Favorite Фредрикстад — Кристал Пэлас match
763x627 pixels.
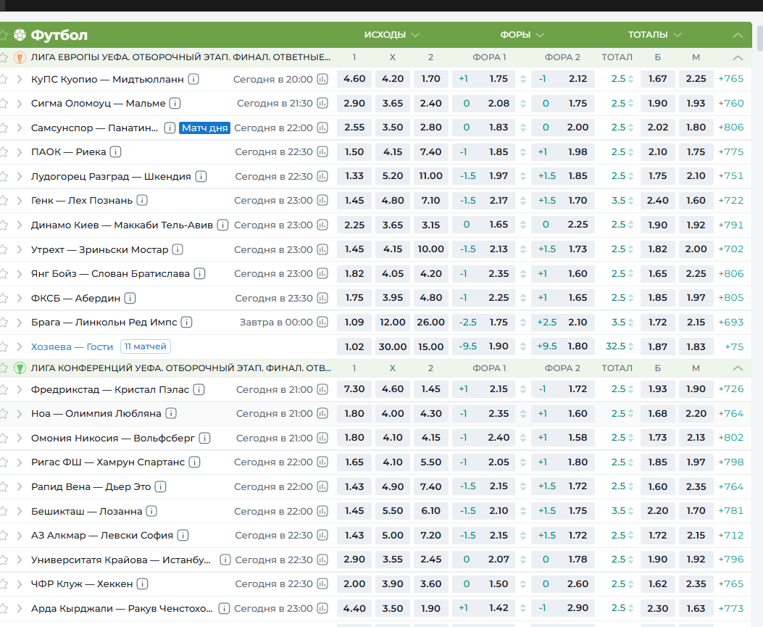3,389
